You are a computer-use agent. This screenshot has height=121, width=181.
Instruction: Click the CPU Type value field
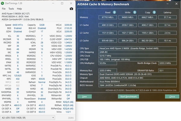138,48
